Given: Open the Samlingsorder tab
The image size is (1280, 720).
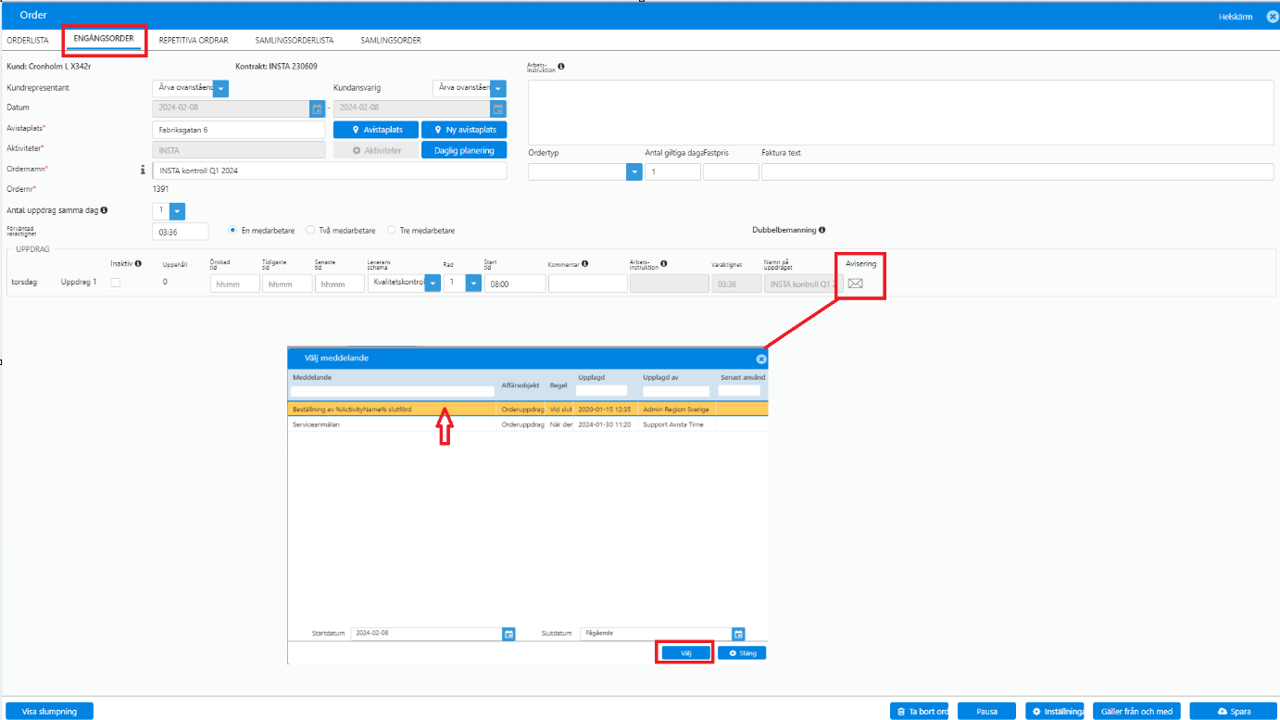Looking at the screenshot, I should tap(391, 41).
